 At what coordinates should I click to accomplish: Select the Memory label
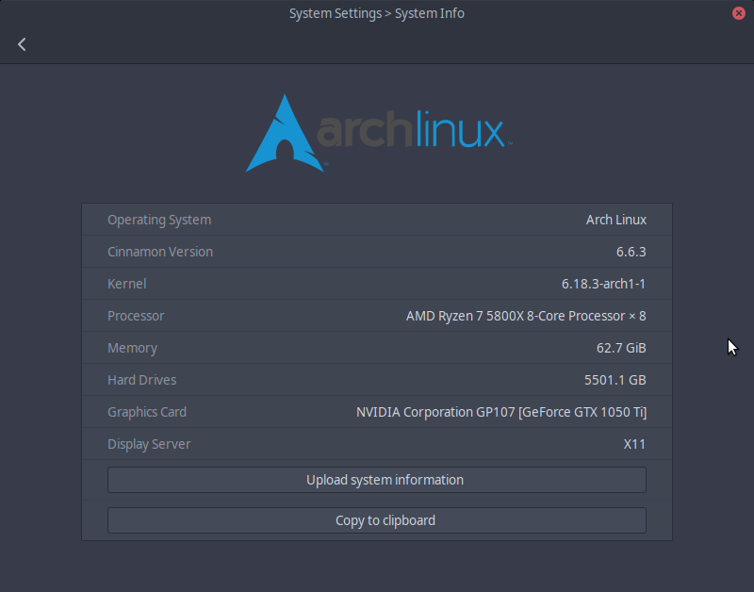click(x=132, y=348)
